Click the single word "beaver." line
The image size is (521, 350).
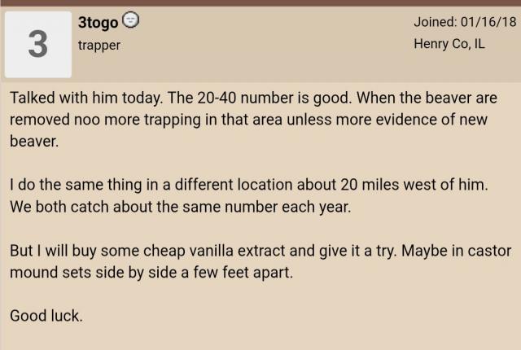tap(34, 141)
